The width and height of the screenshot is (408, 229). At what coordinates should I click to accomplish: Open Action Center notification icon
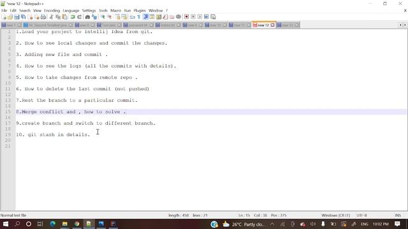click(x=397, y=224)
